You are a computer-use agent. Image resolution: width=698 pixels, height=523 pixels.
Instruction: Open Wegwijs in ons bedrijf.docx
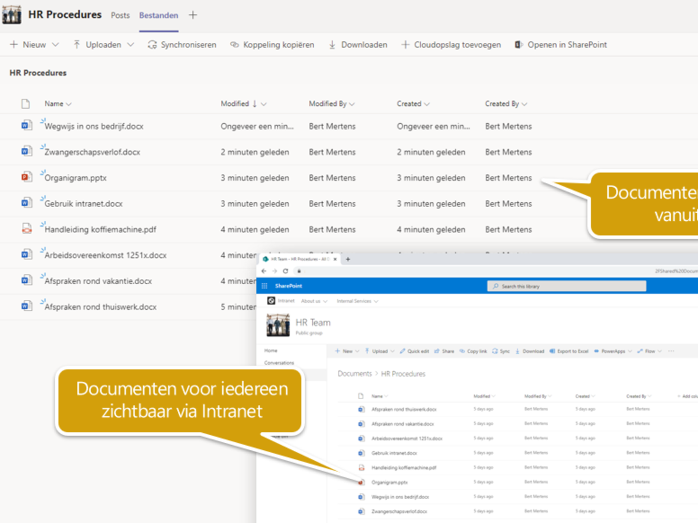94,126
